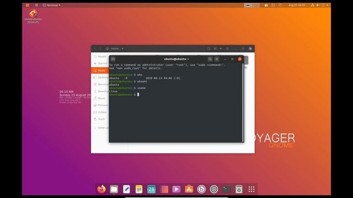Screen dimensions: 353x198
Task: Click the grid icon in top bar
Action: pos(36,5)
